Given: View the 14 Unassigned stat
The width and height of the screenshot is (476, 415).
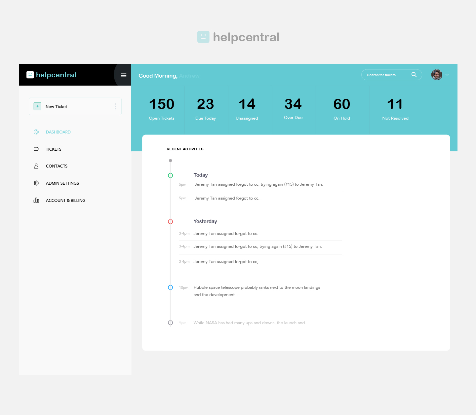Looking at the screenshot, I should coord(247,109).
